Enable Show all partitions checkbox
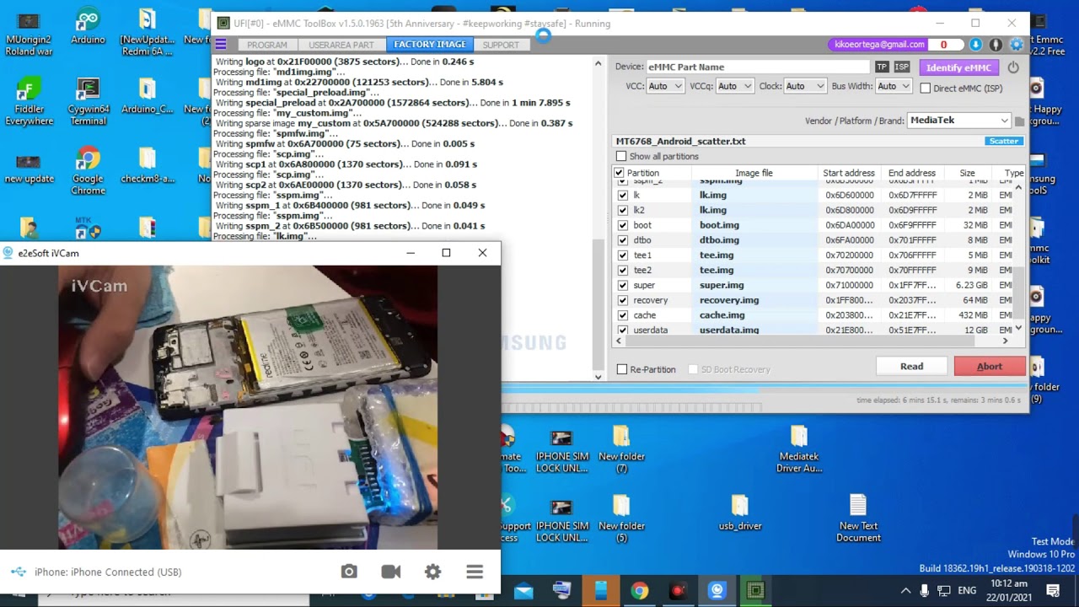 tap(621, 156)
